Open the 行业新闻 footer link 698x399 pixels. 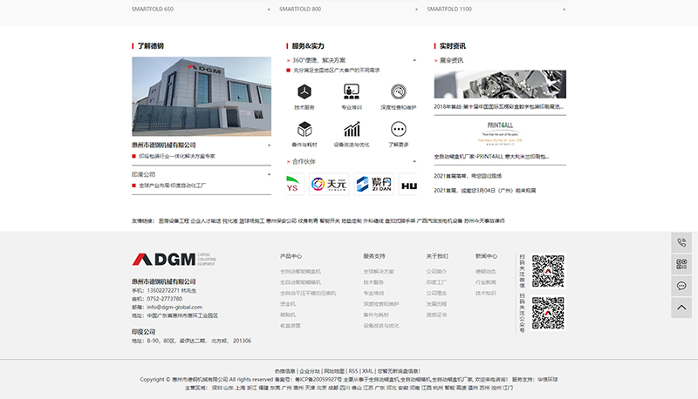tap(486, 282)
